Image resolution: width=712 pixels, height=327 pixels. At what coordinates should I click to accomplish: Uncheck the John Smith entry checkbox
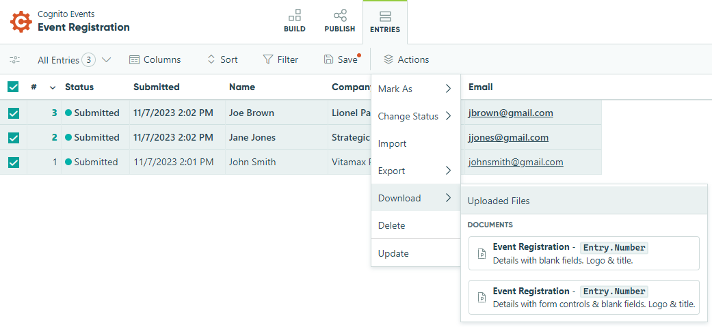click(x=13, y=162)
